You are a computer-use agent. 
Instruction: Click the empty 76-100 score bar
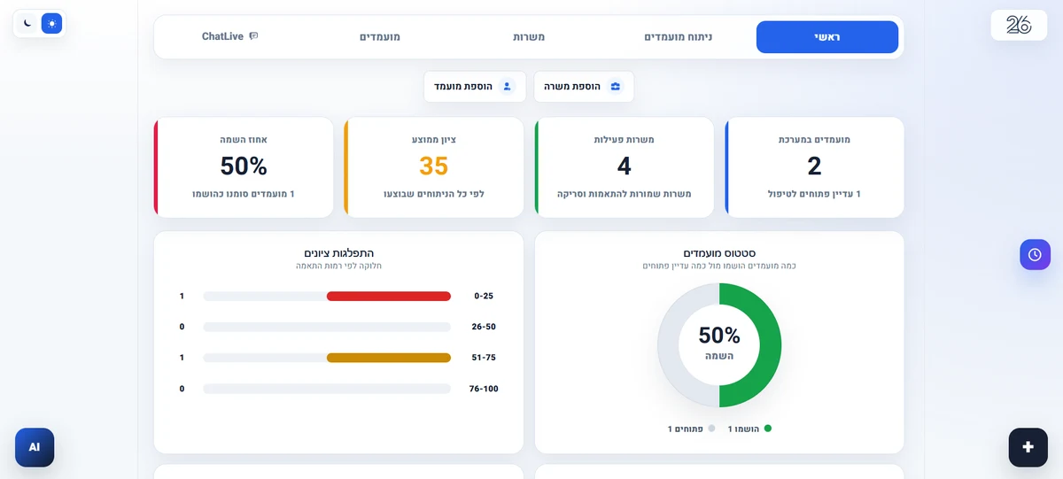[327, 389]
